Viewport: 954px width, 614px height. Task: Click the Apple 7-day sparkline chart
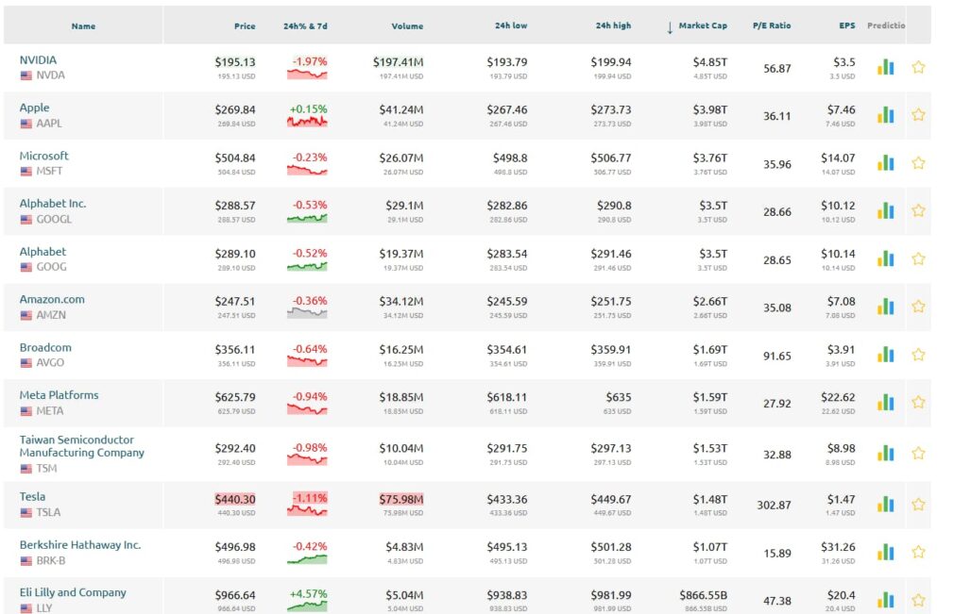click(x=309, y=122)
